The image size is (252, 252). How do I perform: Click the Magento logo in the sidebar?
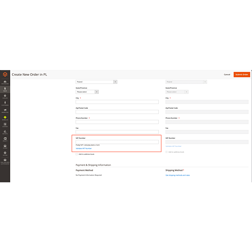tap(5, 74)
